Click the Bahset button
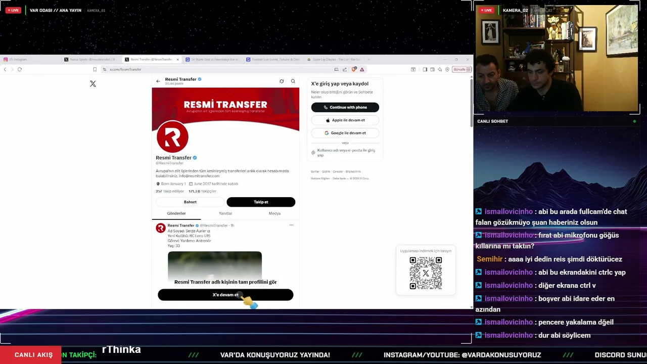Screen dimensions: 647x364 tap(190, 202)
